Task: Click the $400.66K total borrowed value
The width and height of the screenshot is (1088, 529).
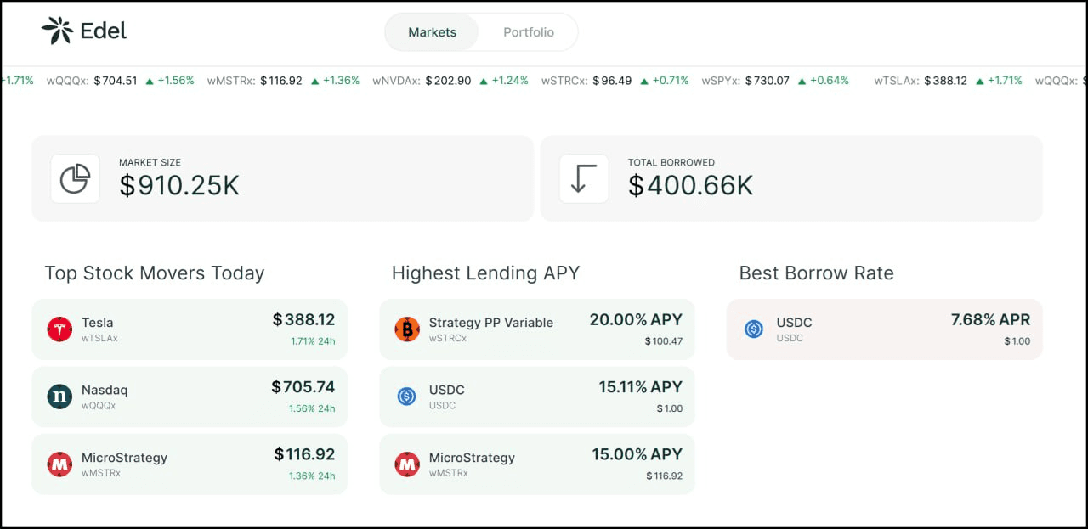Action: [x=690, y=185]
